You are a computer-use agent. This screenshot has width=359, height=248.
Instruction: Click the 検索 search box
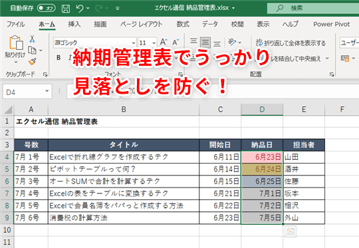tap(313, 8)
